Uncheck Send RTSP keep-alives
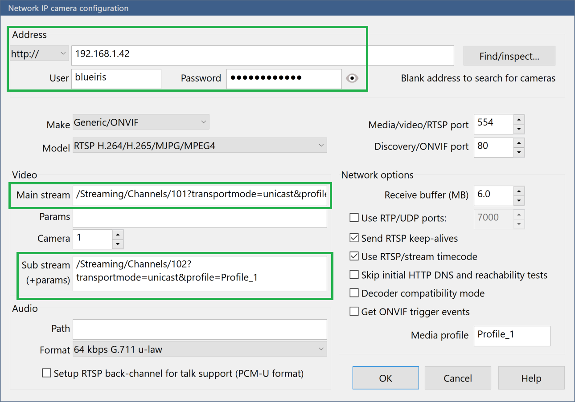The height and width of the screenshot is (402, 575). point(354,238)
